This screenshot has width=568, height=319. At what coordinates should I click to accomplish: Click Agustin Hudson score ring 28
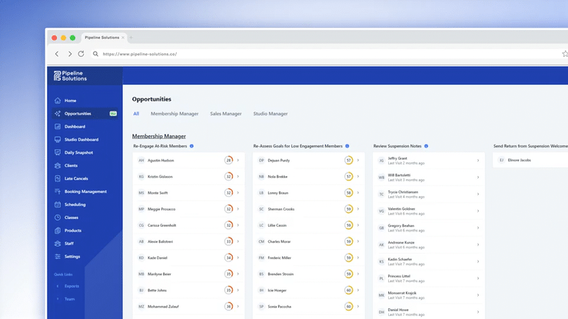click(x=228, y=161)
